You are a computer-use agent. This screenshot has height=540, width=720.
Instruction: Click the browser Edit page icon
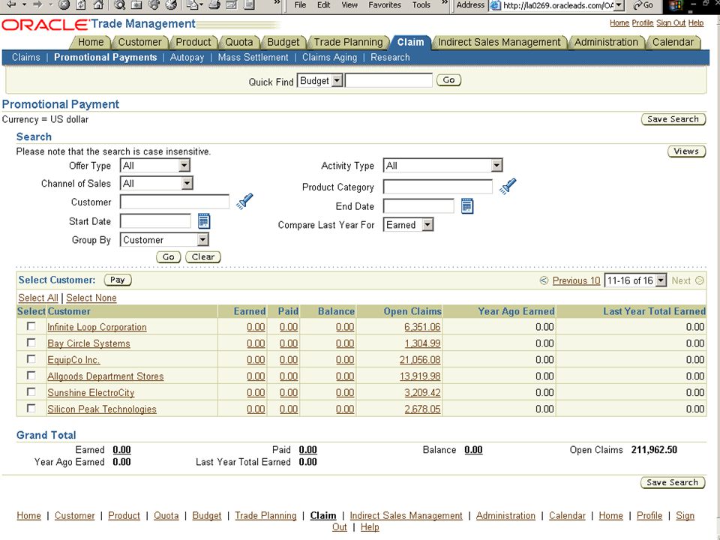coord(232,4)
